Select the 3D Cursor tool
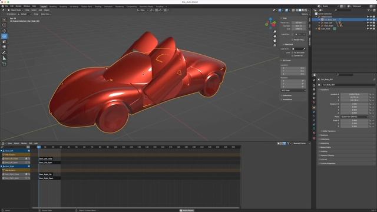This screenshot has width=377, height=212. (4, 25)
